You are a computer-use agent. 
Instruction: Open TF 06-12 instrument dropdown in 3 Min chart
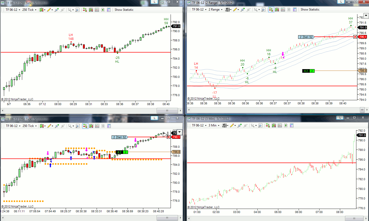[x=199, y=125]
